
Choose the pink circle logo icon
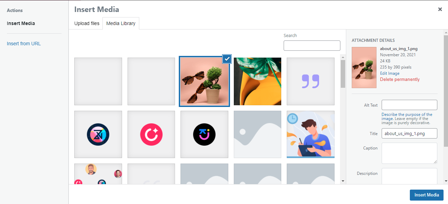click(151, 134)
